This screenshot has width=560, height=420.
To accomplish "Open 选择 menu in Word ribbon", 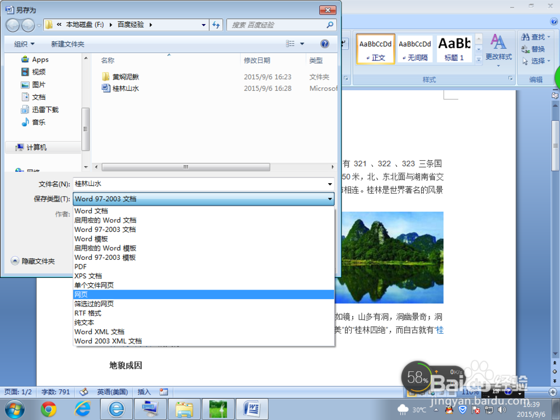I will (536, 60).
